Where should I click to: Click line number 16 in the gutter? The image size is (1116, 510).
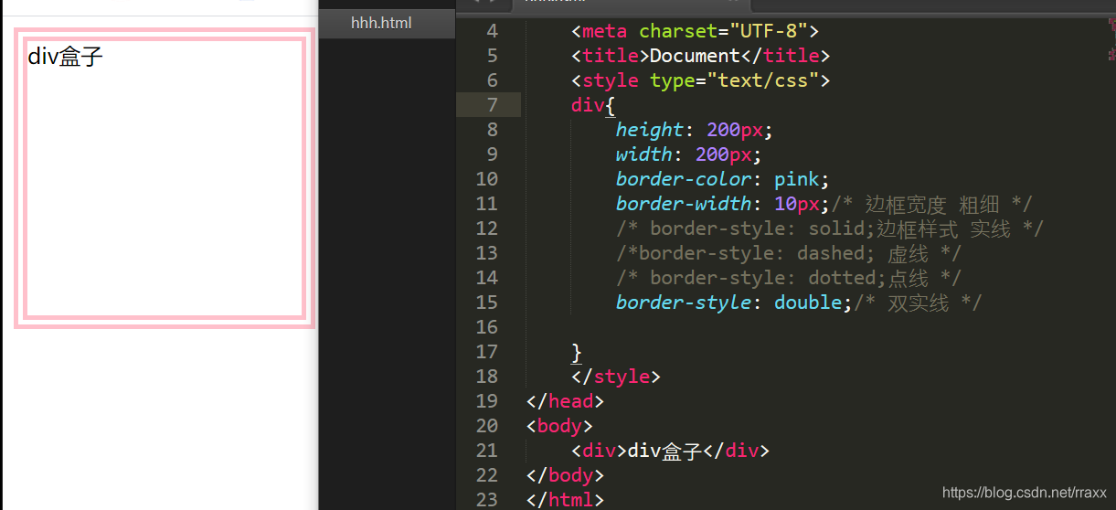tap(487, 327)
